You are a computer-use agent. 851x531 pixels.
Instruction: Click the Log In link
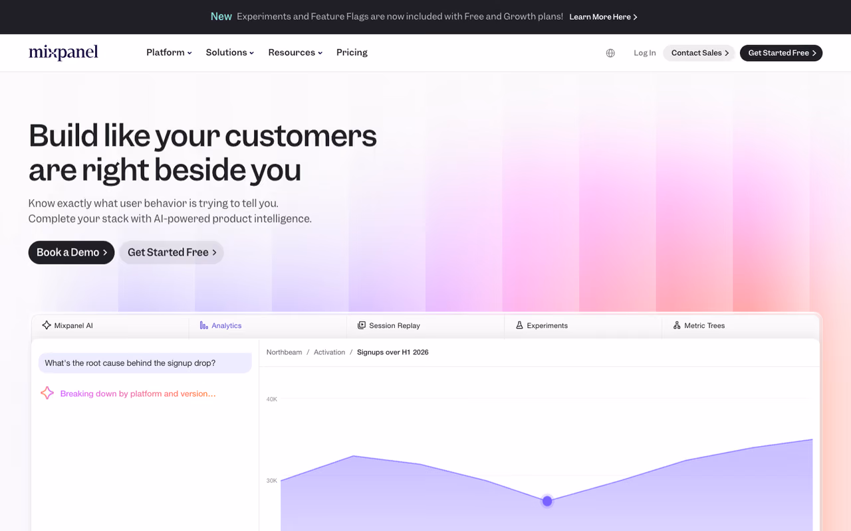click(644, 53)
